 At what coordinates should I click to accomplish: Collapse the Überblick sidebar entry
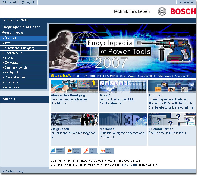[3, 38]
